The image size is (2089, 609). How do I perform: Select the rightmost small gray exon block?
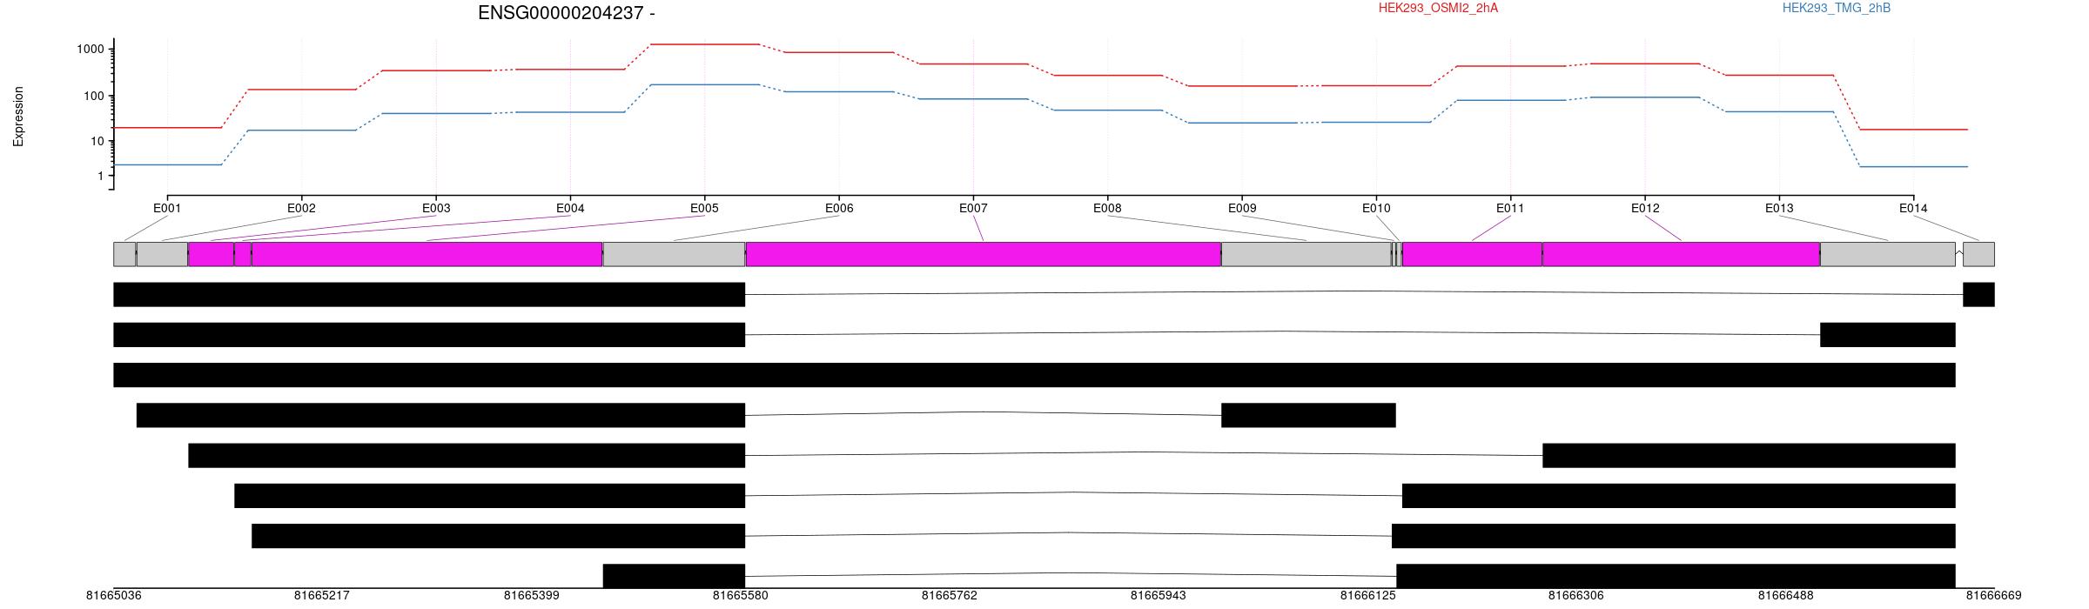pyautogui.click(x=1978, y=254)
